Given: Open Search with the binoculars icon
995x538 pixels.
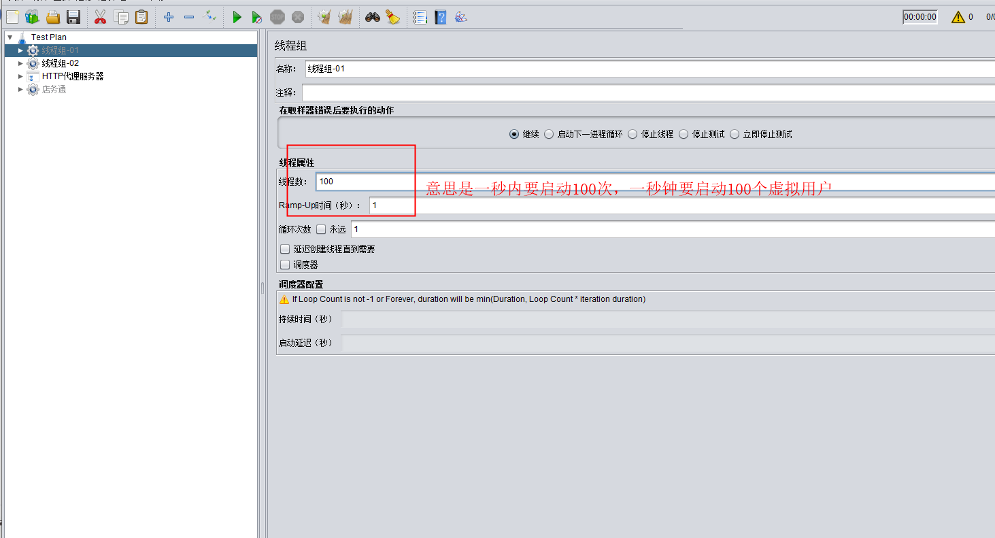Looking at the screenshot, I should [373, 17].
